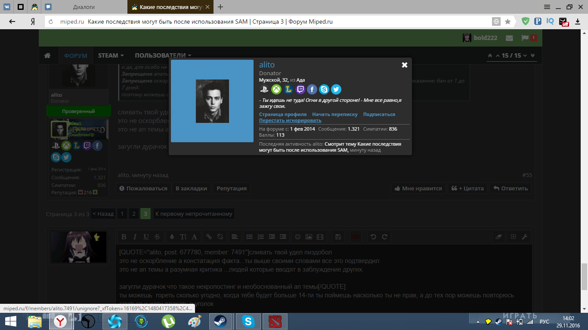Go to previous post up arrow
588x330 pixels.
(x=498, y=55)
